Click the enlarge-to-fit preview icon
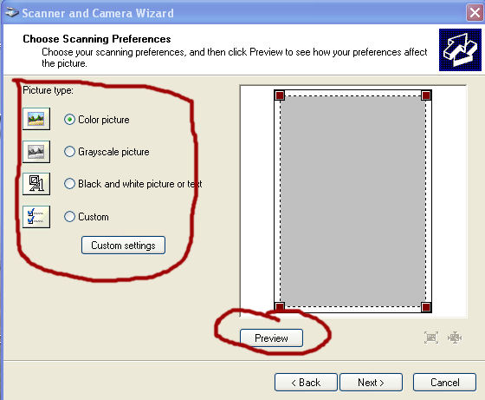 tap(431, 338)
